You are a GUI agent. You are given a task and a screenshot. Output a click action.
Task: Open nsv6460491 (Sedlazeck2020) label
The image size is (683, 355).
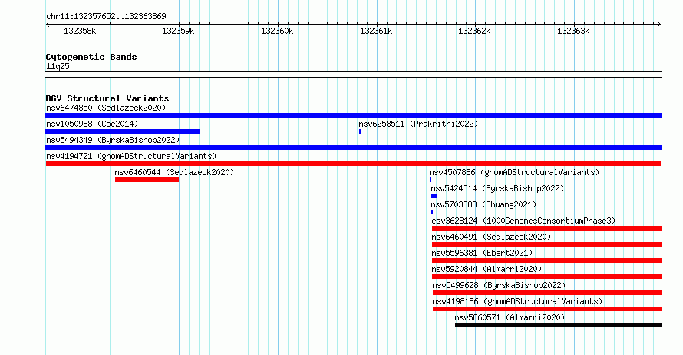(491, 237)
